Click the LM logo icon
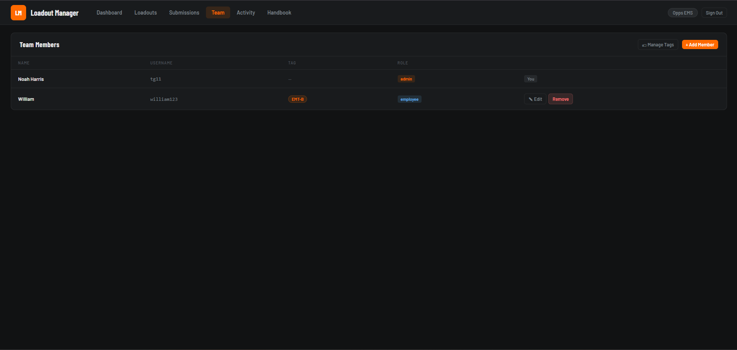This screenshot has width=737, height=350. coord(18,13)
